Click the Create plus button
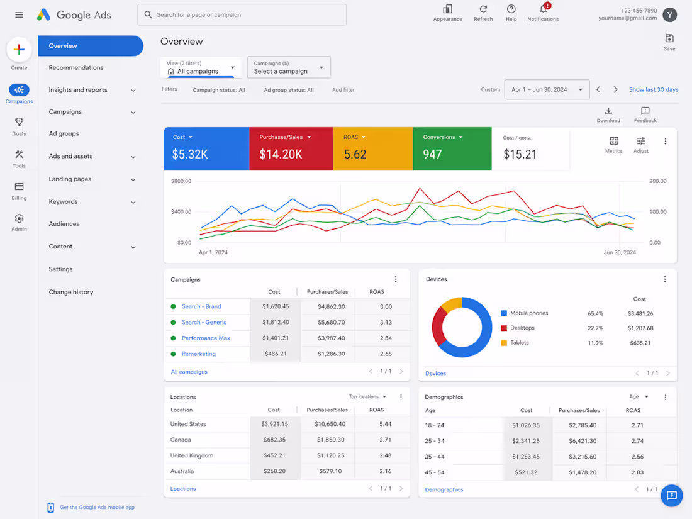Screen dimensions: 692x519 [x=19, y=50]
